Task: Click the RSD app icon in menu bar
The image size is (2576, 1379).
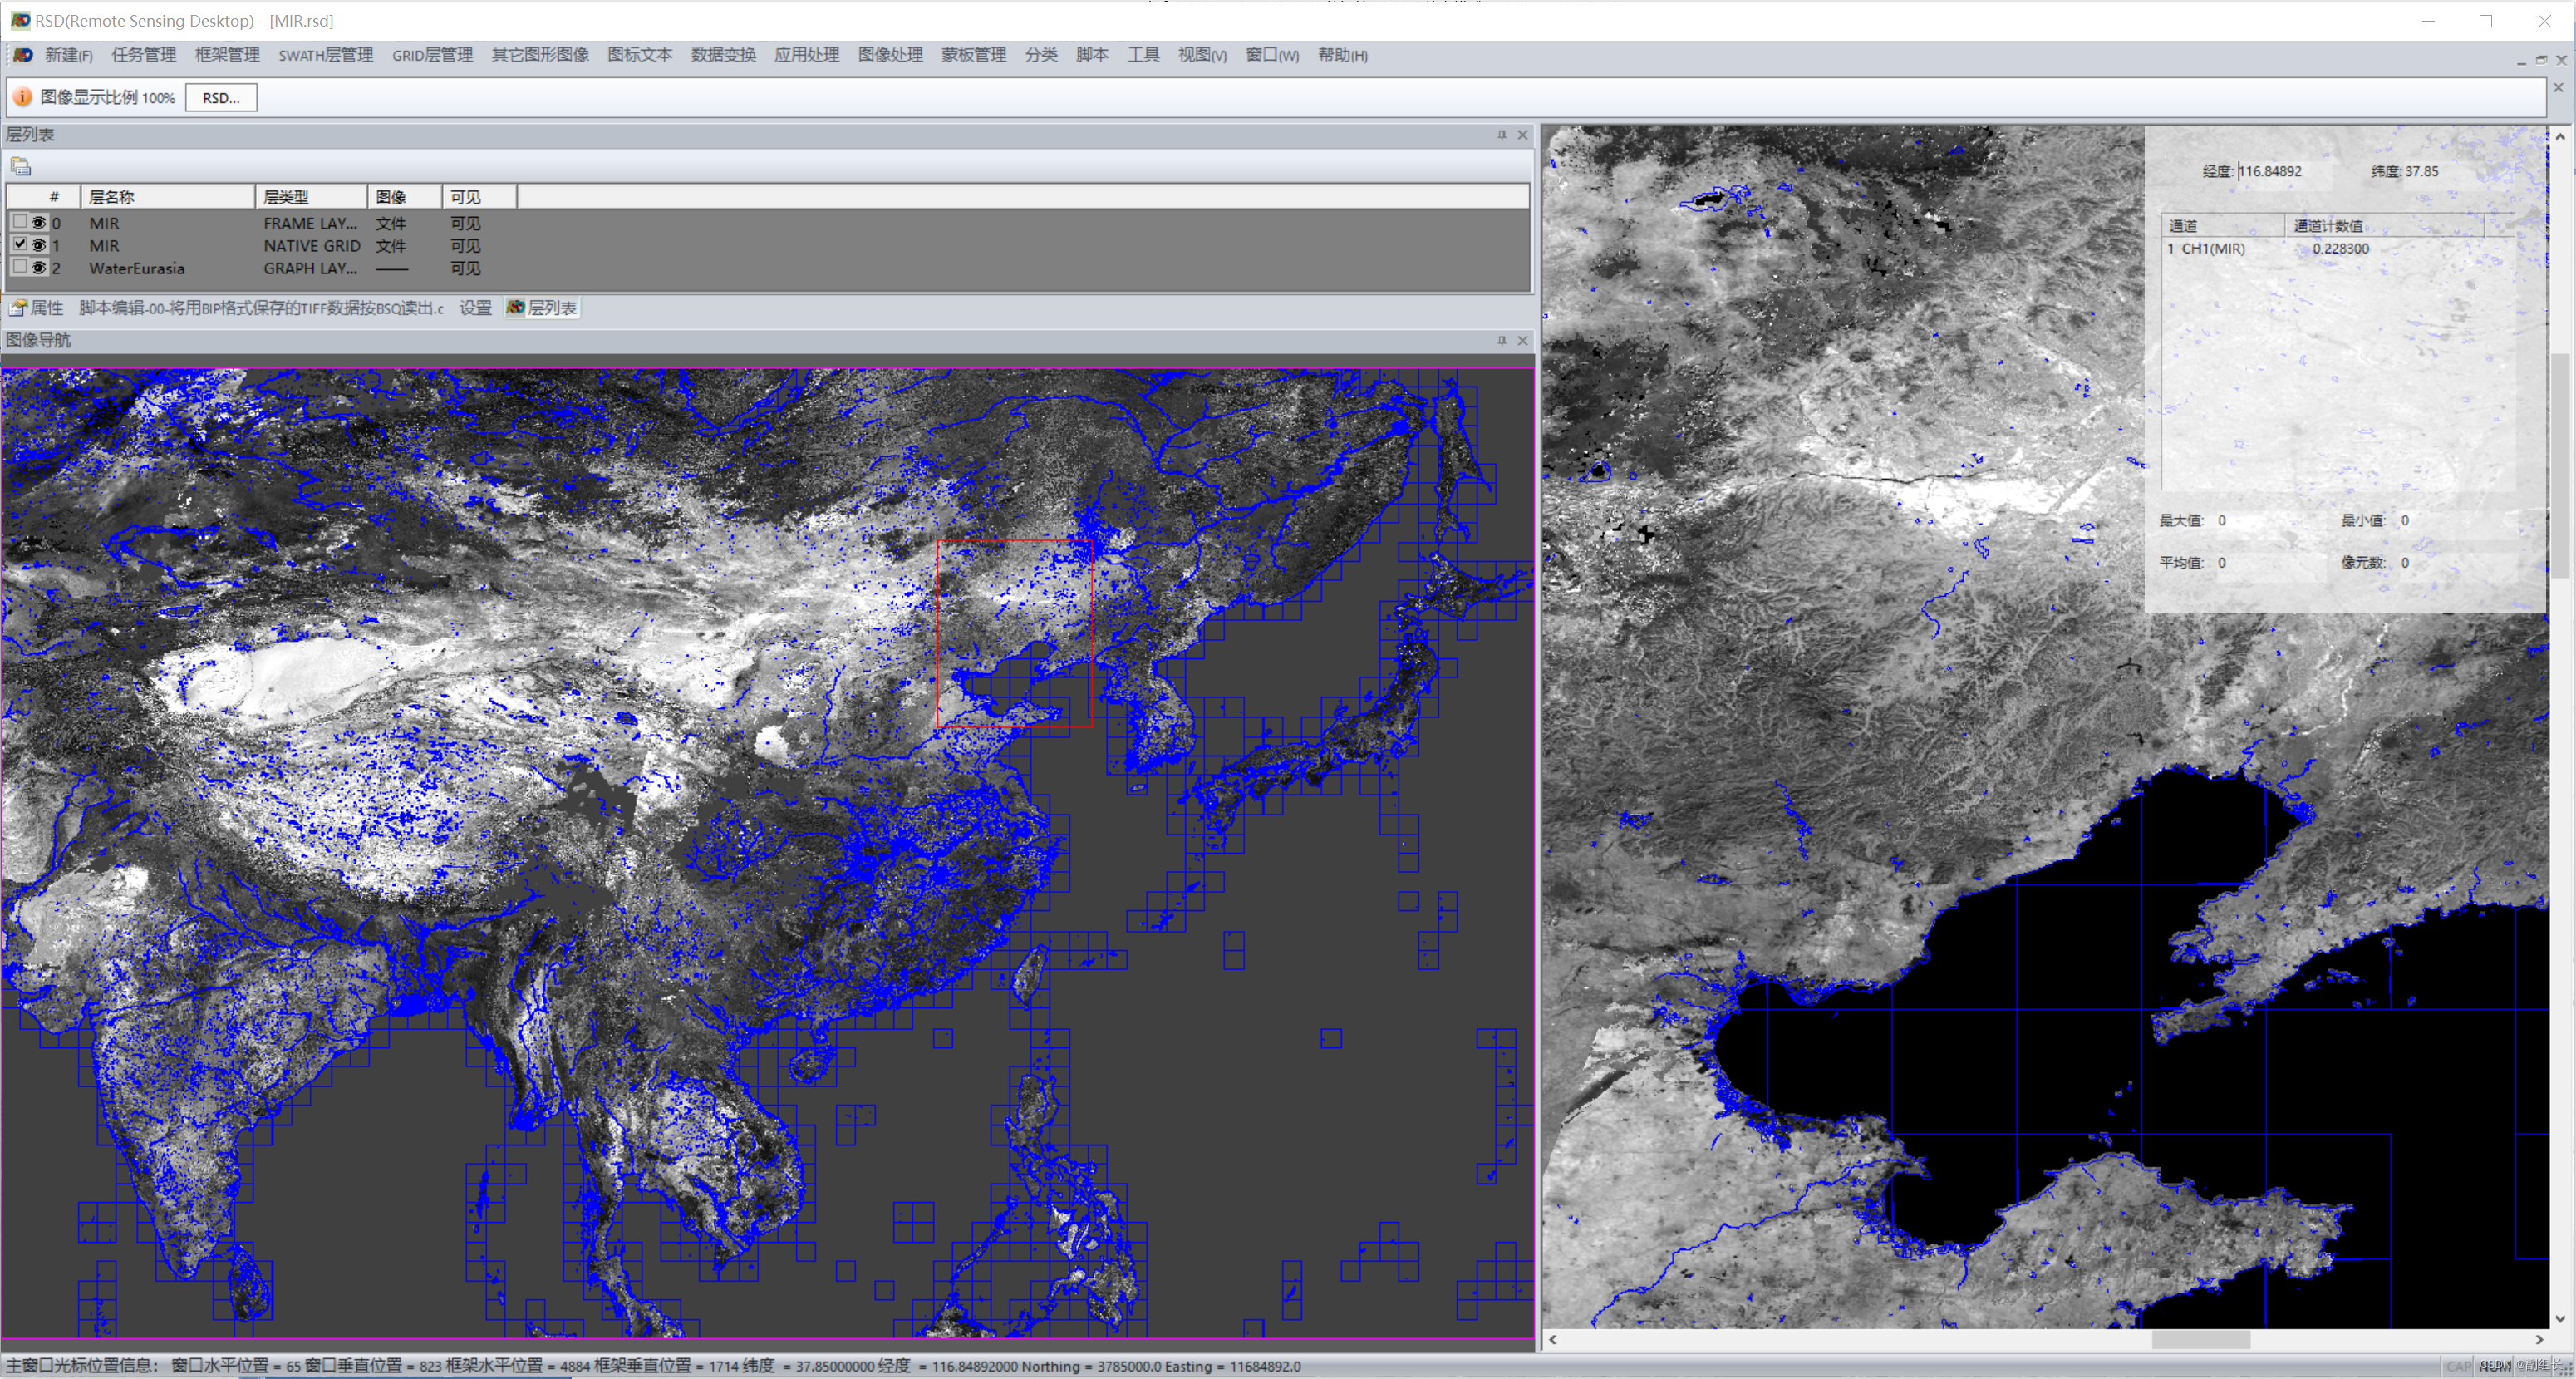Action: tap(22, 55)
